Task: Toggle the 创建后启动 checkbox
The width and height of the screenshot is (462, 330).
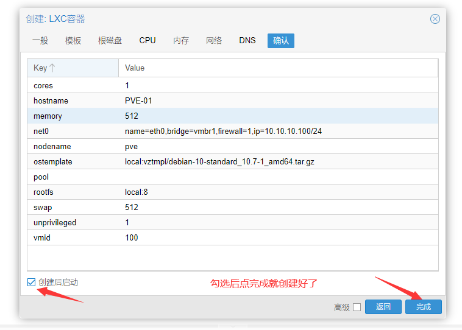Action: (x=32, y=283)
